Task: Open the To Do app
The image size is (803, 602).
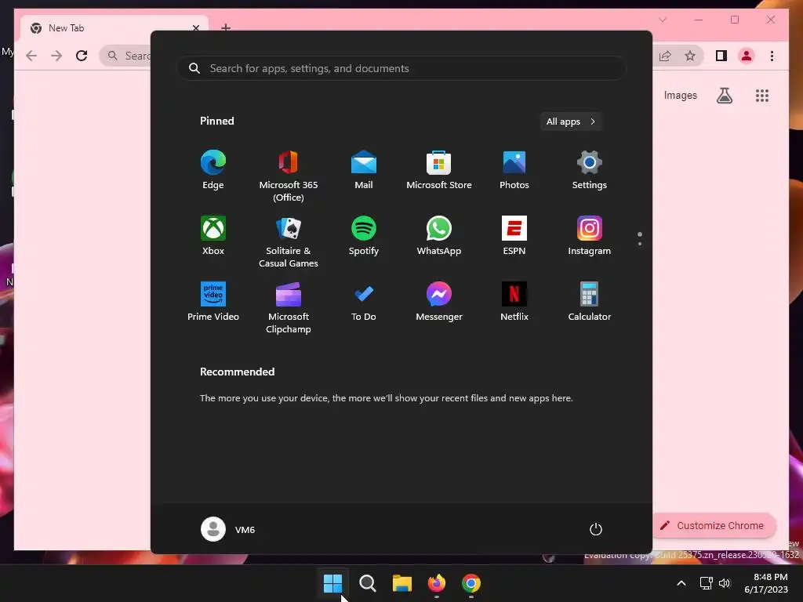Action: [364, 302]
